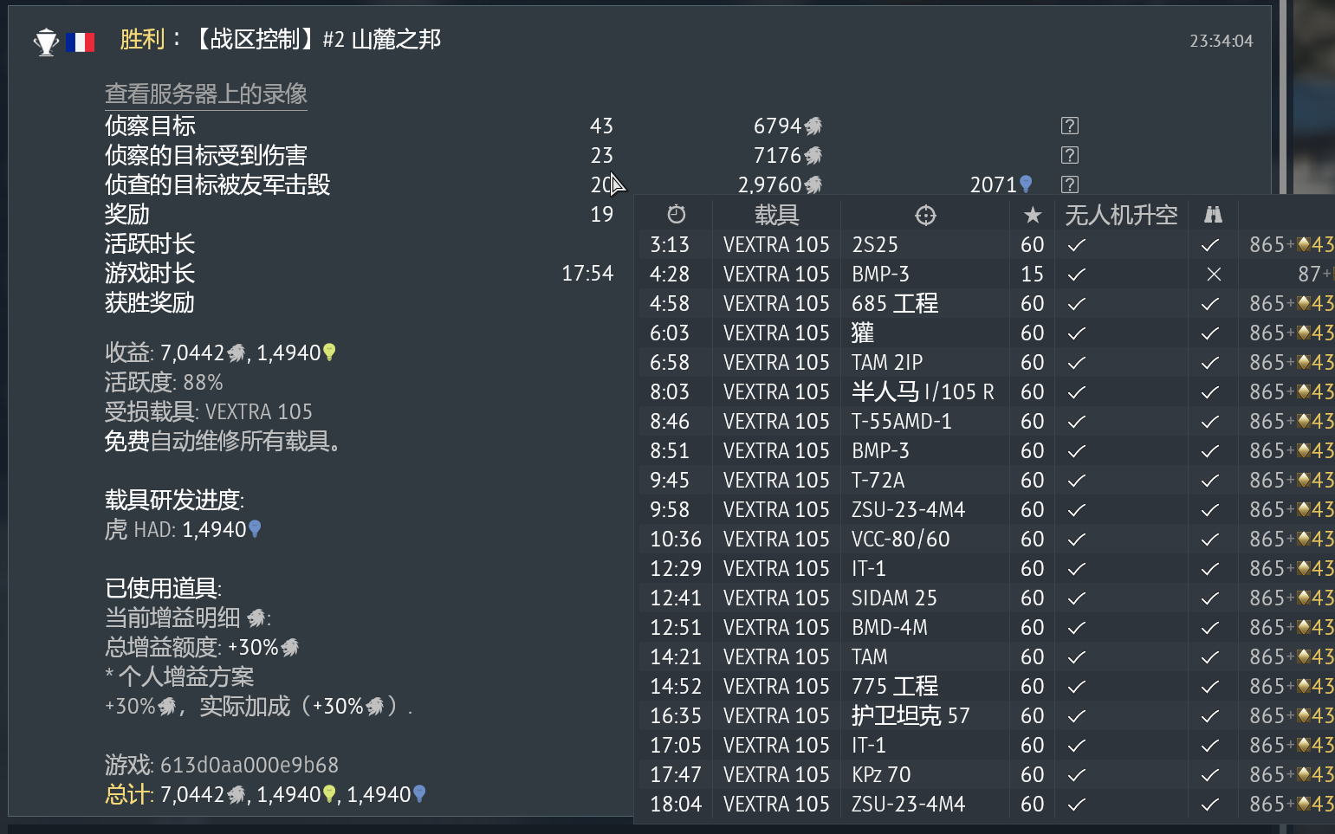Select the BMD-4M target entry
Image resolution: width=1335 pixels, height=834 pixels.
coord(890,628)
